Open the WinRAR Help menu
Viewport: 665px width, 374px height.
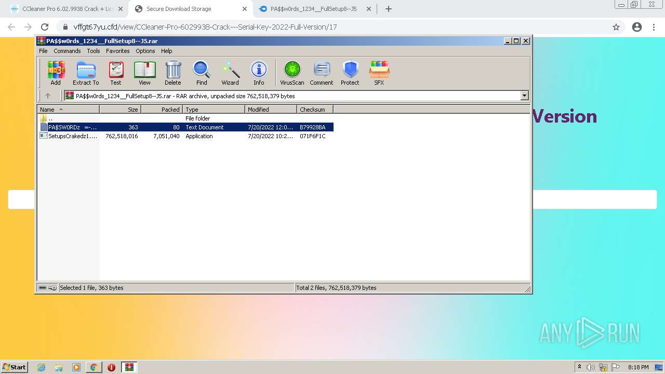(x=166, y=51)
